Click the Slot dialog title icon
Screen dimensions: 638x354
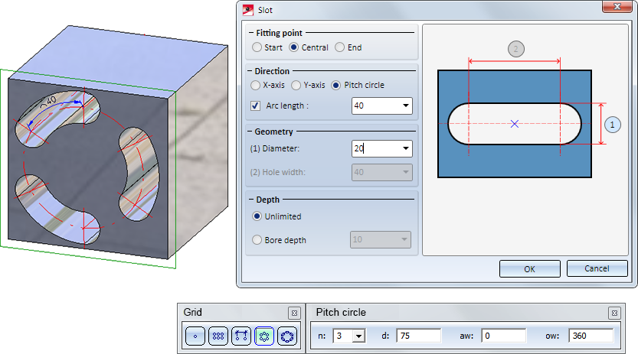[248, 10]
